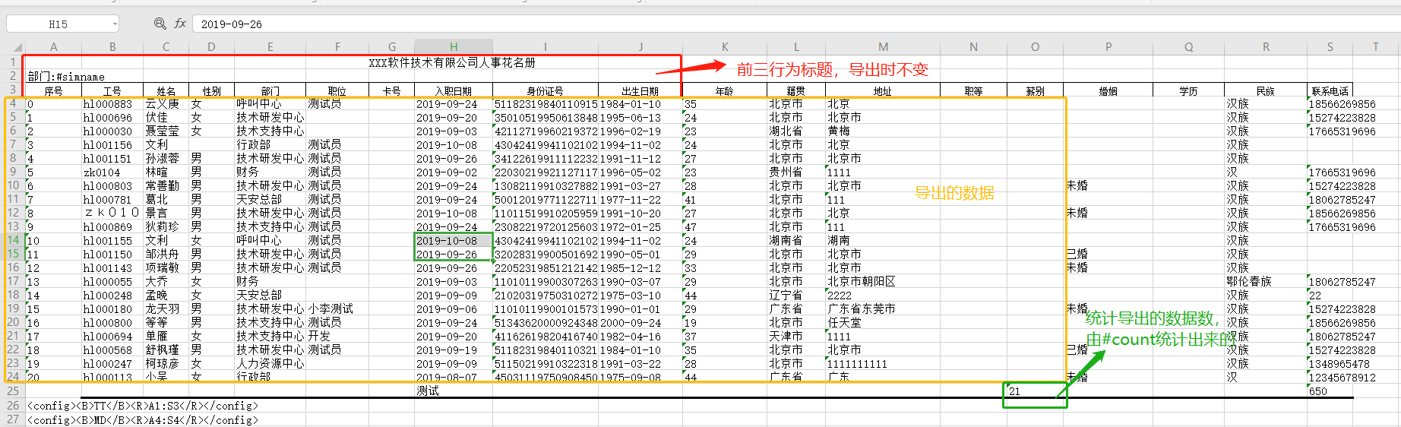This screenshot has width=1401, height=427.
Task: Click the select-all corner triangle
Action: point(17,47)
